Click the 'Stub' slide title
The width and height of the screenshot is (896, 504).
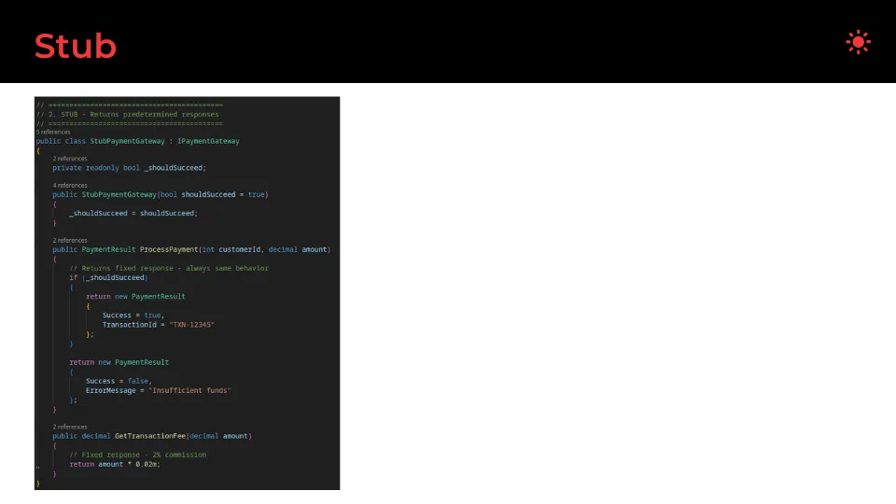(76, 46)
